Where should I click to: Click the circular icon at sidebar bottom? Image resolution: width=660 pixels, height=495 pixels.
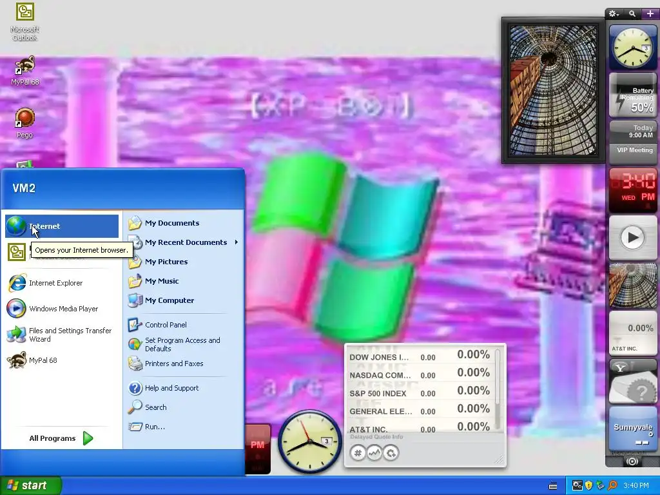[632, 461]
